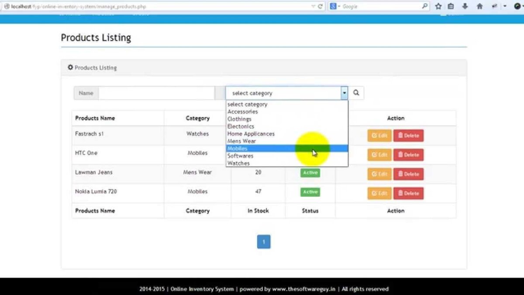Pick the highlighted Mobiles option
This screenshot has width=524, height=295.
287,149
